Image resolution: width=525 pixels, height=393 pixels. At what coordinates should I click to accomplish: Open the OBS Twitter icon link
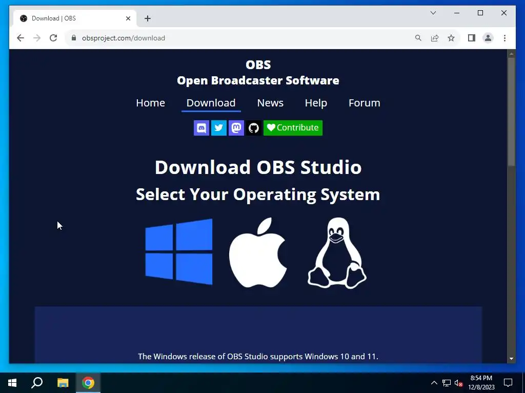pos(219,128)
